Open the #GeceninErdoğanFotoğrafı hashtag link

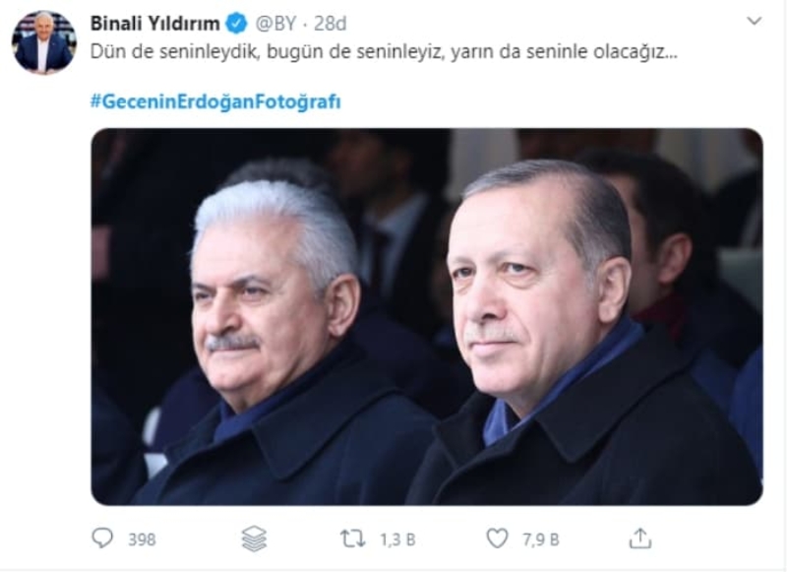tap(215, 101)
